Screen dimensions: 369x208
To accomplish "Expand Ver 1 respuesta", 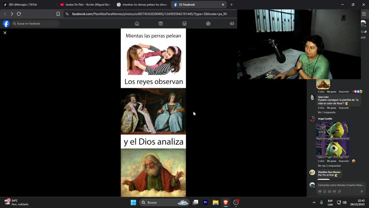I will [326, 112].
